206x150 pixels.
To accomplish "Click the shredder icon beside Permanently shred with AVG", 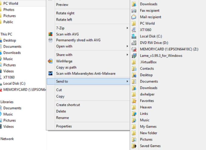I will coord(51,40).
